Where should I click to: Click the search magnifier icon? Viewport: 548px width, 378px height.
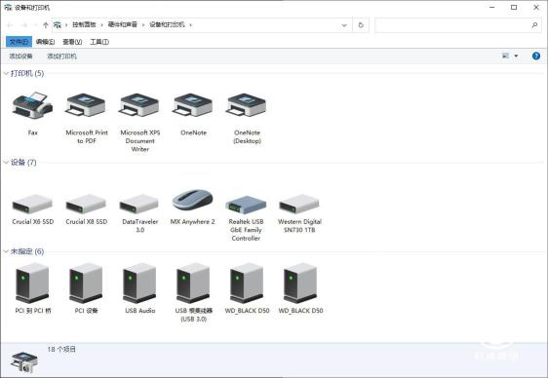(534, 25)
